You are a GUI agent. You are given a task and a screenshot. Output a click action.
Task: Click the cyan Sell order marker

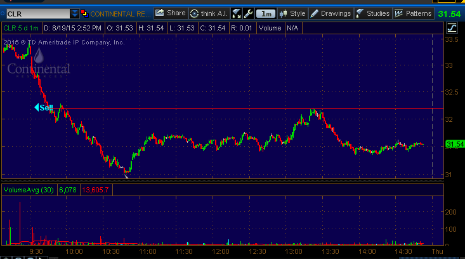[x=43, y=107]
